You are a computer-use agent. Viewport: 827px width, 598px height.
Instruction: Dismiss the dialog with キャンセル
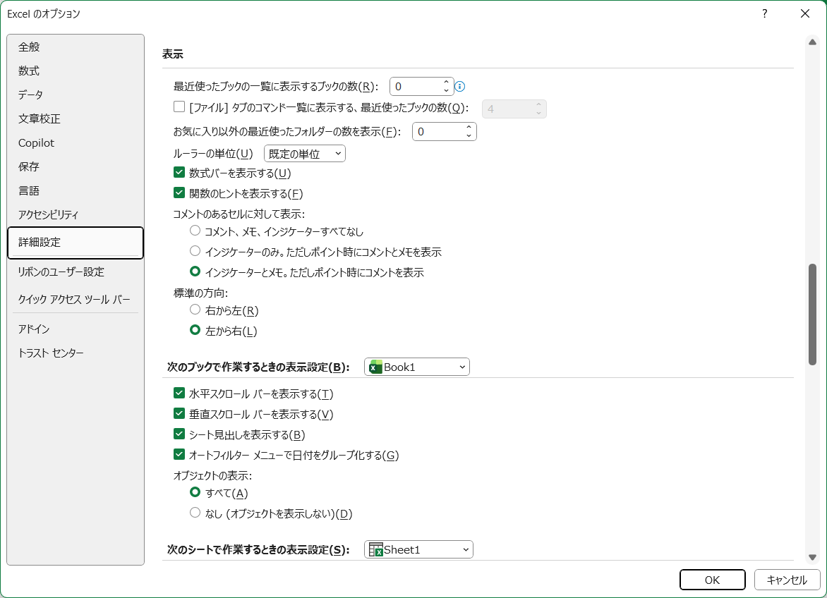click(x=787, y=580)
